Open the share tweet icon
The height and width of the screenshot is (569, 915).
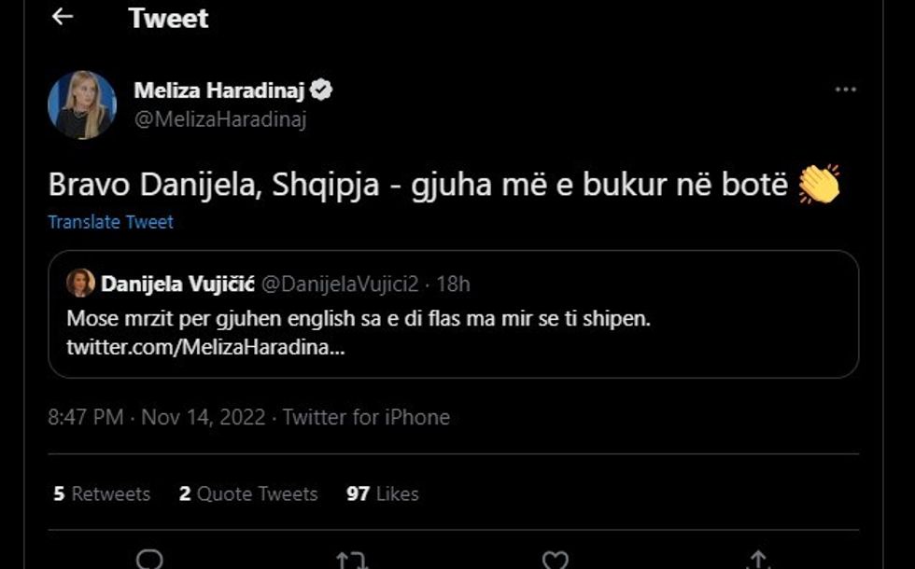click(x=758, y=559)
